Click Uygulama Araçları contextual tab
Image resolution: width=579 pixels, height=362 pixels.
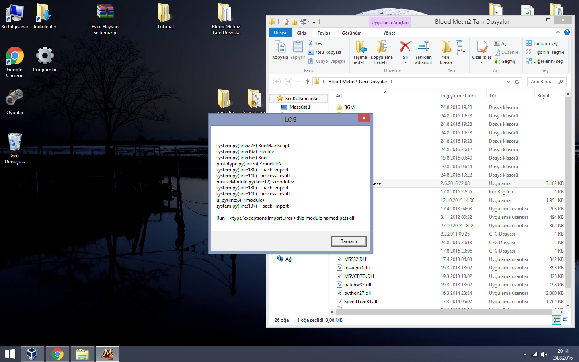click(x=390, y=23)
